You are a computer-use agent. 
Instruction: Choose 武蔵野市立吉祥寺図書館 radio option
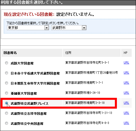click(7, 113)
